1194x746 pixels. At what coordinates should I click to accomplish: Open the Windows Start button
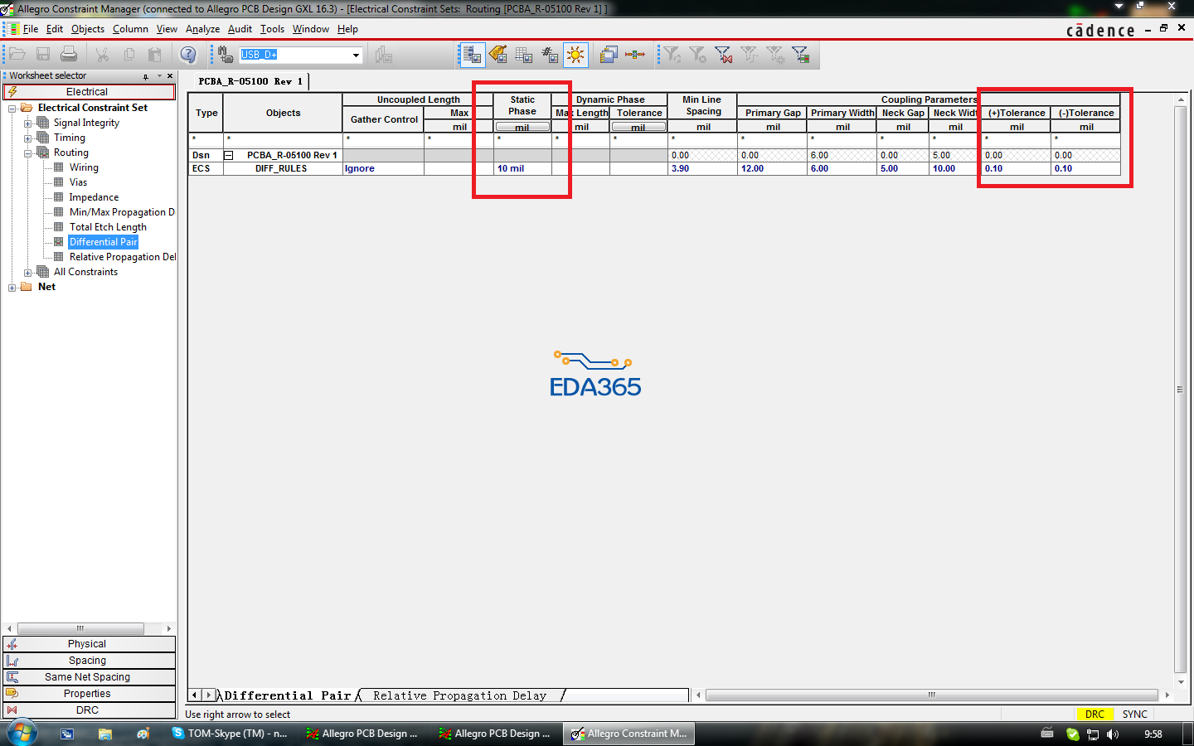[x=21, y=734]
